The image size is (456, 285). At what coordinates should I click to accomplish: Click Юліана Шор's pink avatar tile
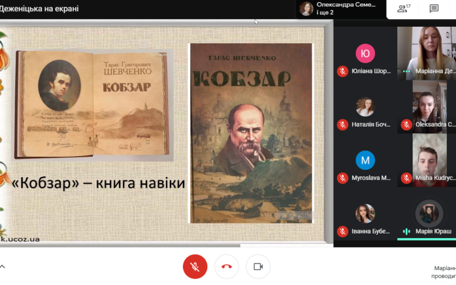(x=365, y=54)
